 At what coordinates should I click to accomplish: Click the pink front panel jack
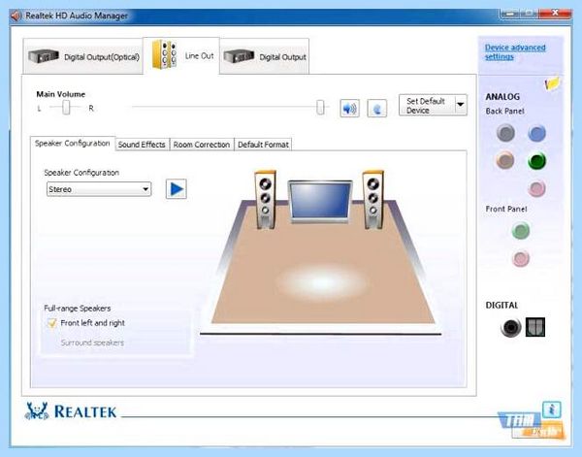520,258
